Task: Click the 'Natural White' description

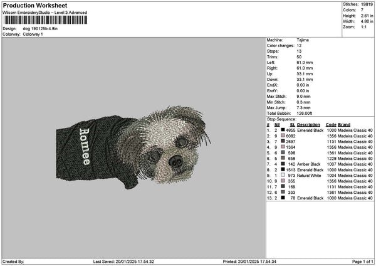Action: [x=309, y=176]
